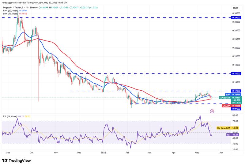This screenshot has width=245, height=166.
Task: Click the 0.12000 horizontal line price label
Action: tap(236, 91)
